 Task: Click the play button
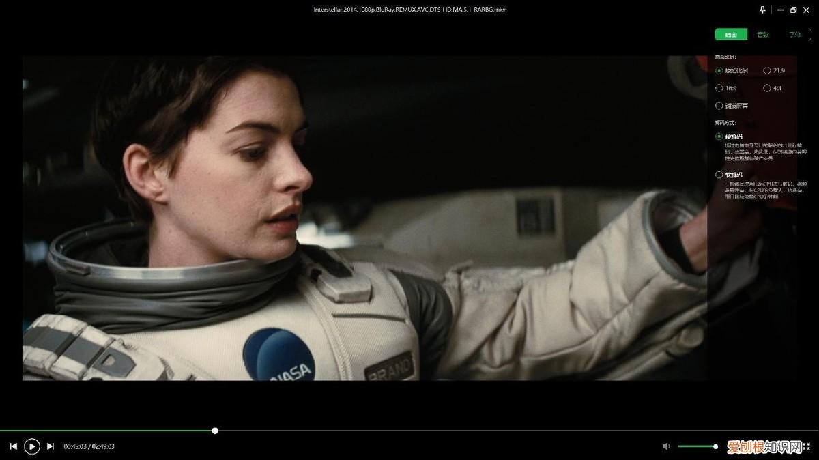pyautogui.click(x=31, y=446)
